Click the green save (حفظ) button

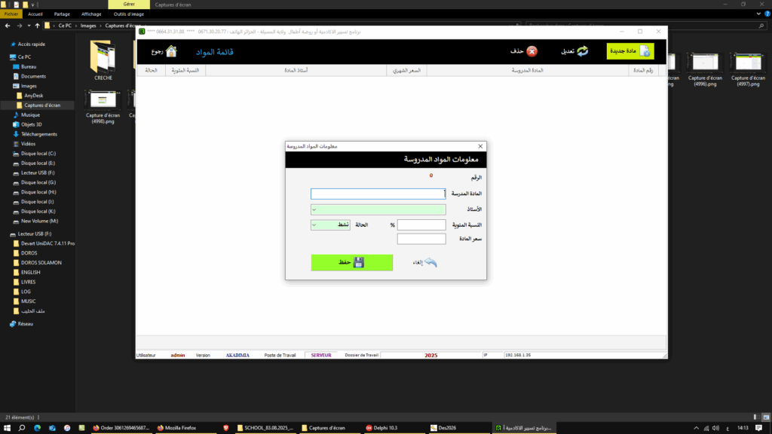click(351, 262)
